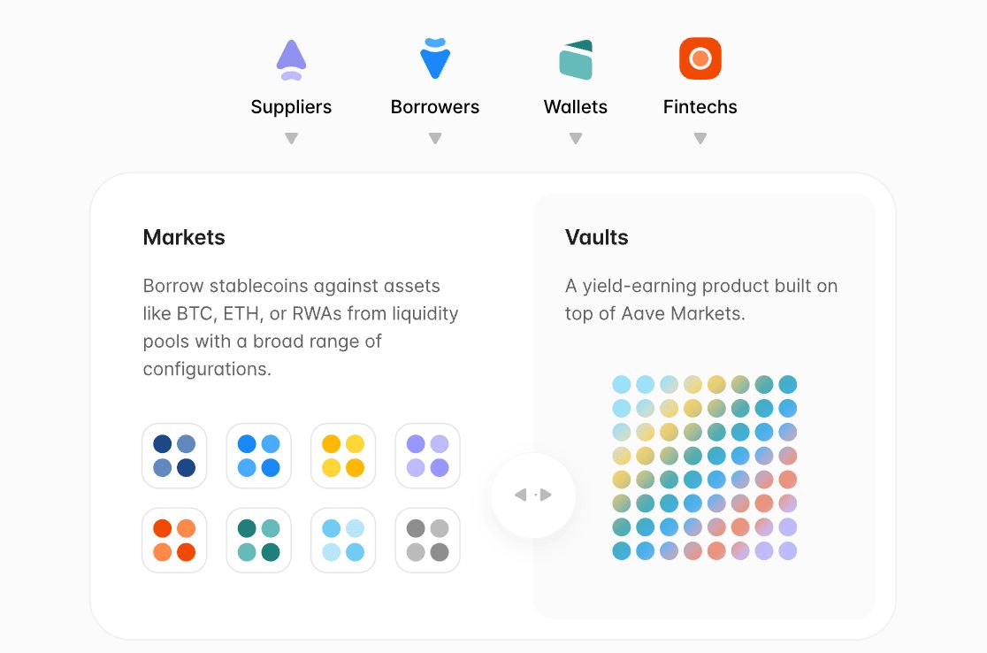Click the arrow below Borrowers
The height and width of the screenshot is (653, 987).
point(435,139)
